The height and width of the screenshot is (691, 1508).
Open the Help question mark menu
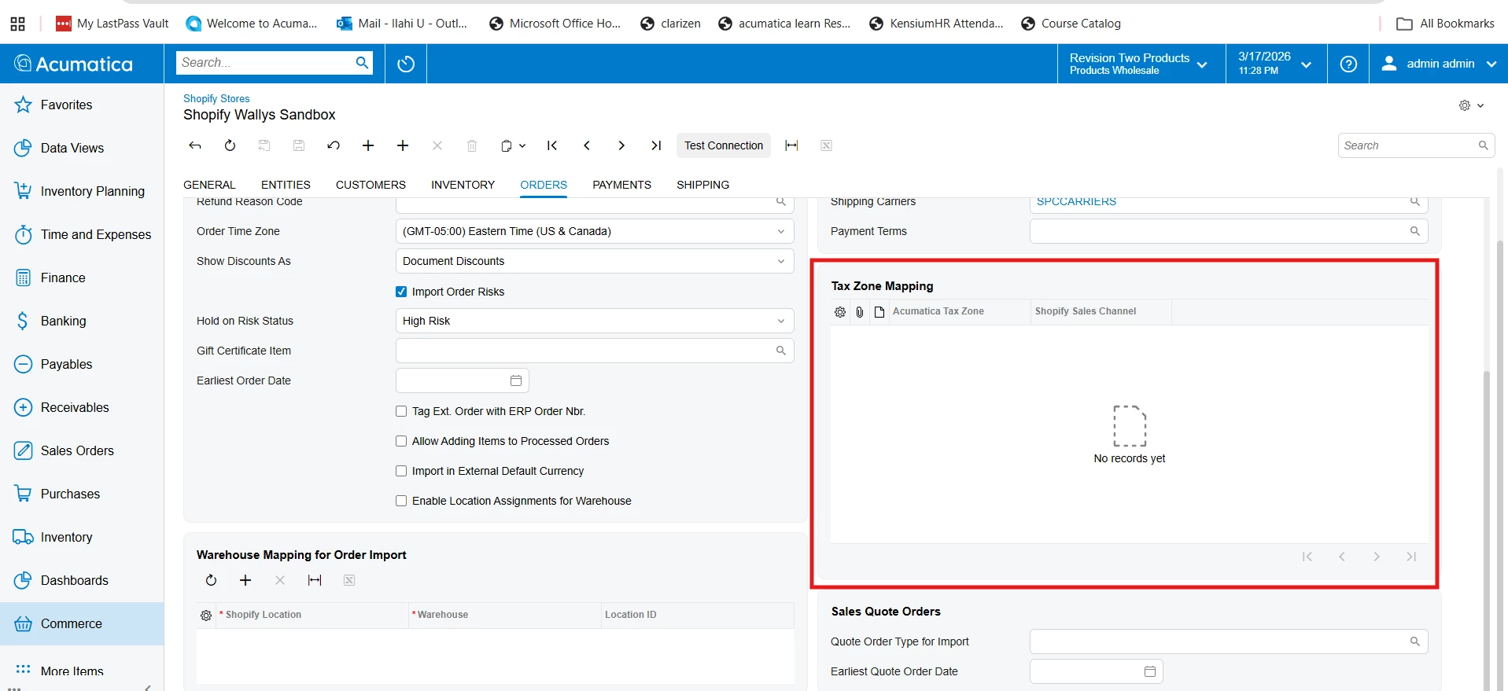[x=1348, y=64]
